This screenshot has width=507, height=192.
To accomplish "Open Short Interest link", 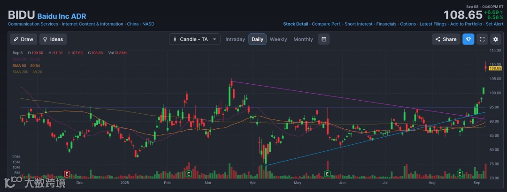I will pos(359,24).
